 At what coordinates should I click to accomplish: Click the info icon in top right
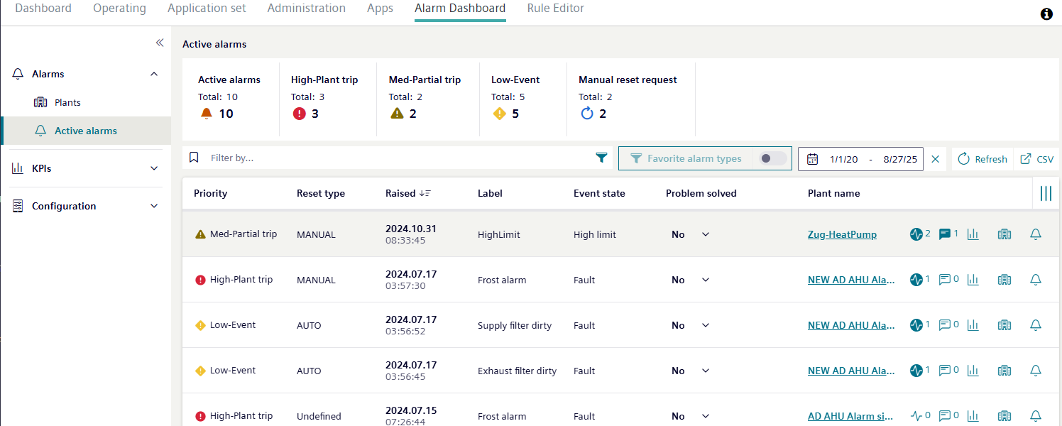[x=1046, y=14]
